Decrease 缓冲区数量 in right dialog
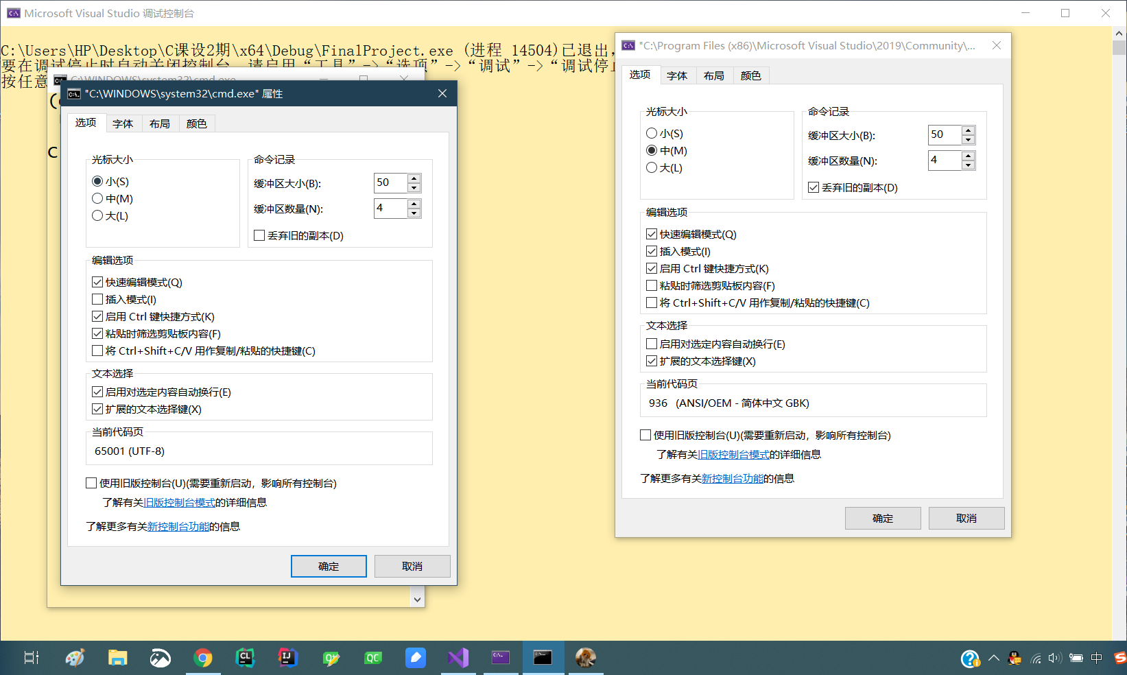Screen dimensions: 1127x675 tap(968, 165)
